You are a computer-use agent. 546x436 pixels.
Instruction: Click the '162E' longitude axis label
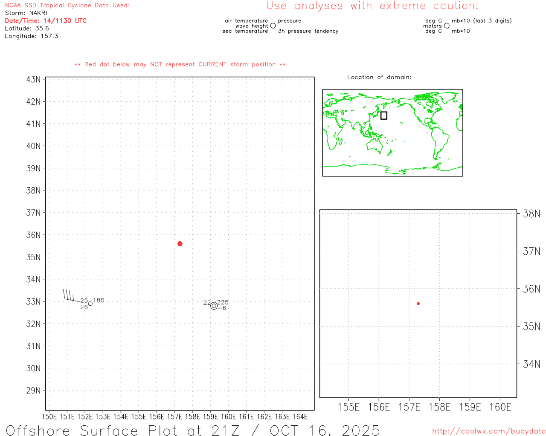click(x=264, y=417)
